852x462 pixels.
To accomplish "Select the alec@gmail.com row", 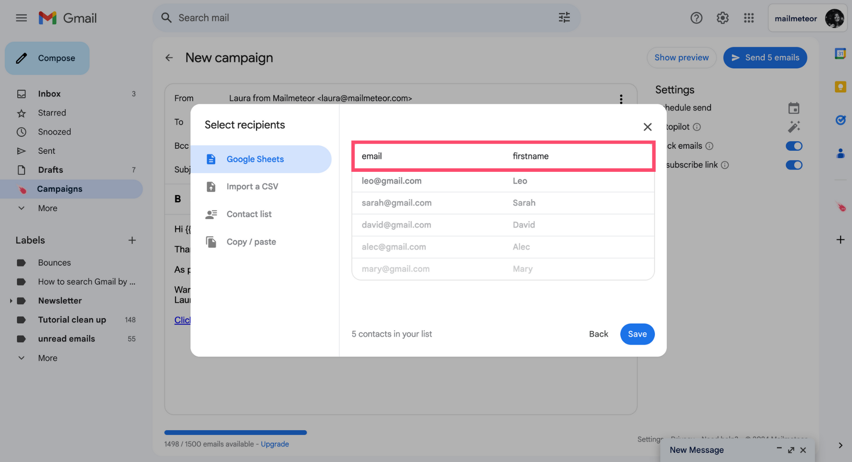I will [x=503, y=247].
